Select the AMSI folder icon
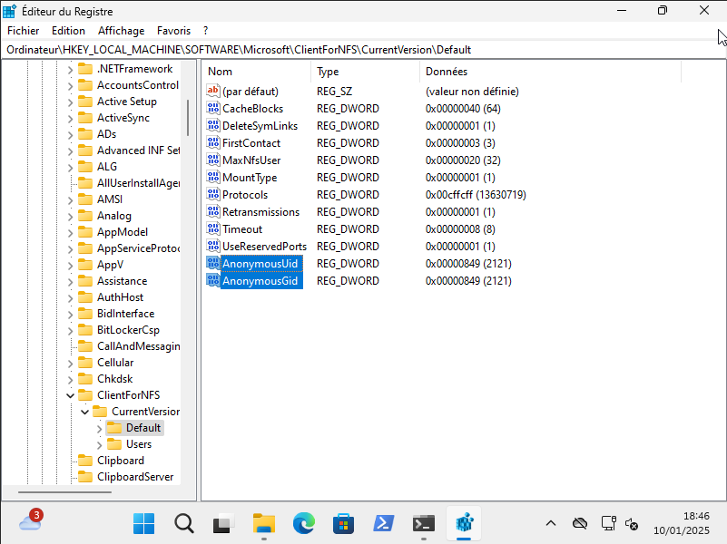The width and height of the screenshot is (727, 544). click(x=85, y=199)
